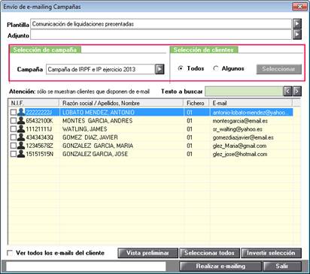Expand the Campaña dropdown arrow
The image size is (310, 274).
tap(160, 69)
